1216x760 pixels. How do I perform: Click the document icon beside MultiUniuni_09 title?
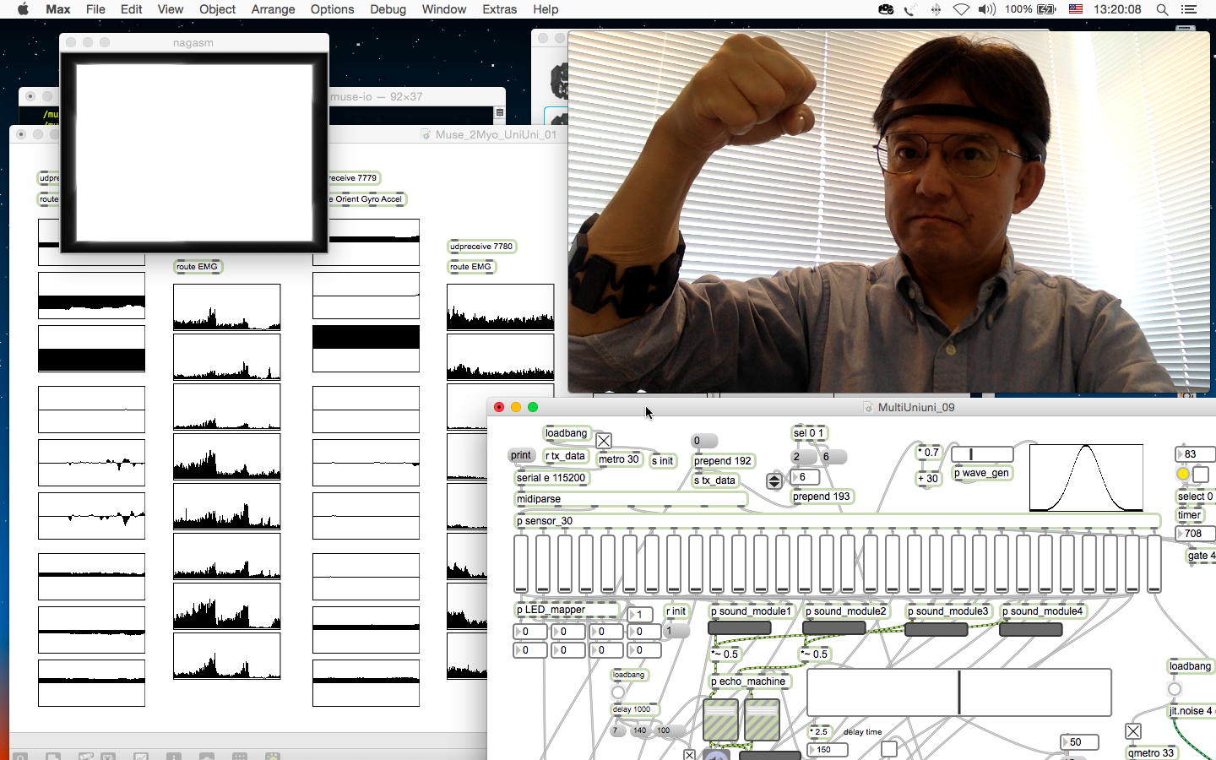867,407
